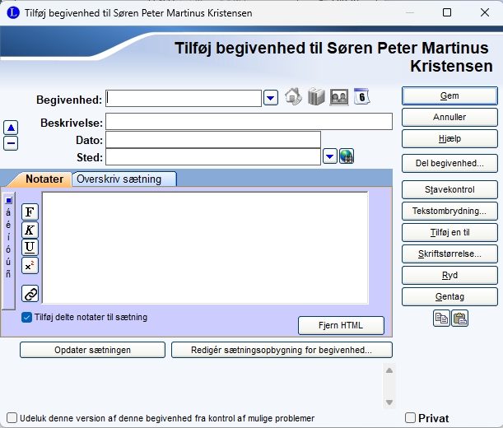Viewport: 503px width, 428px height.
Task: Open the Begivenhed dropdown list
Action: click(270, 99)
